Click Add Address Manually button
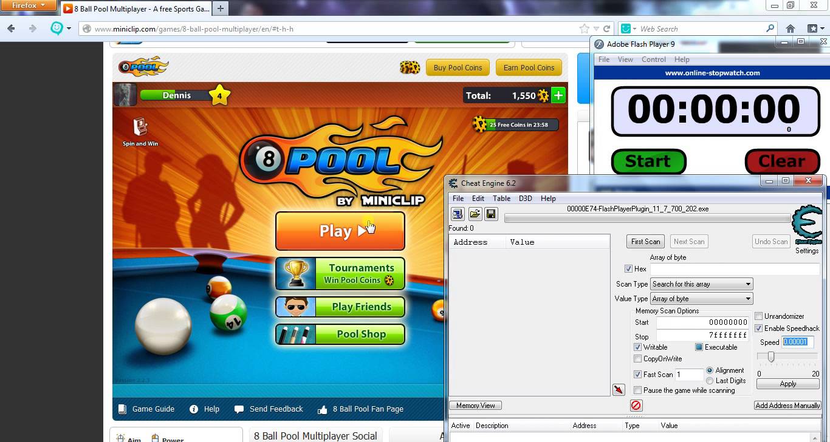The width and height of the screenshot is (830, 442). coord(787,406)
